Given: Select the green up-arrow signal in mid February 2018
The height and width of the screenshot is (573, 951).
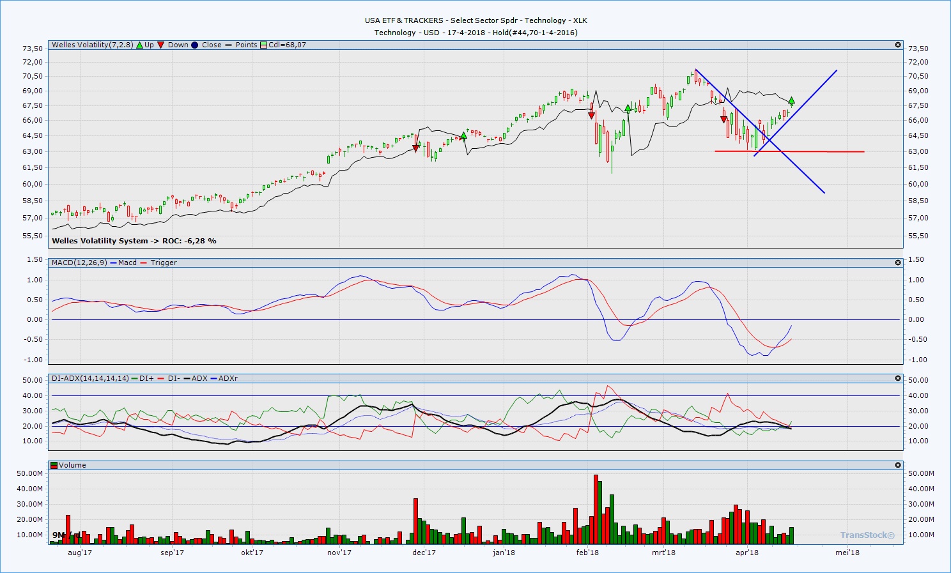Looking at the screenshot, I should [x=628, y=109].
